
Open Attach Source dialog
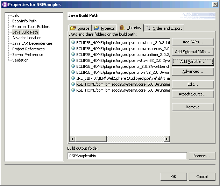pyautogui.click(x=192, y=94)
